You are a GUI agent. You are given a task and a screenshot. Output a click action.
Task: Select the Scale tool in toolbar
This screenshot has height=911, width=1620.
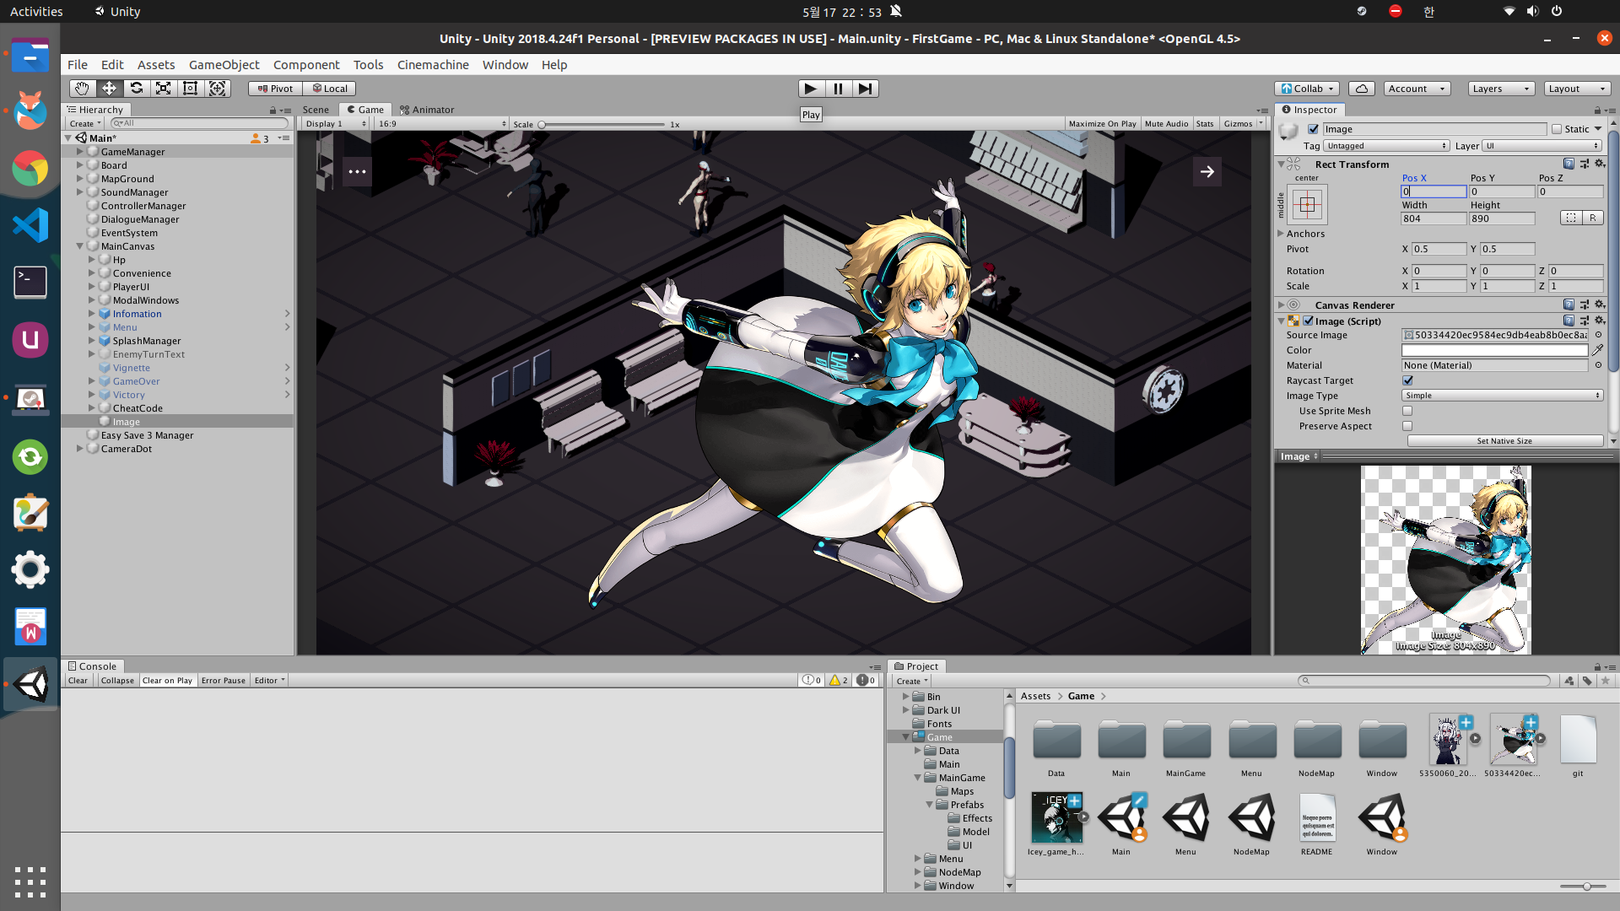[x=163, y=89]
